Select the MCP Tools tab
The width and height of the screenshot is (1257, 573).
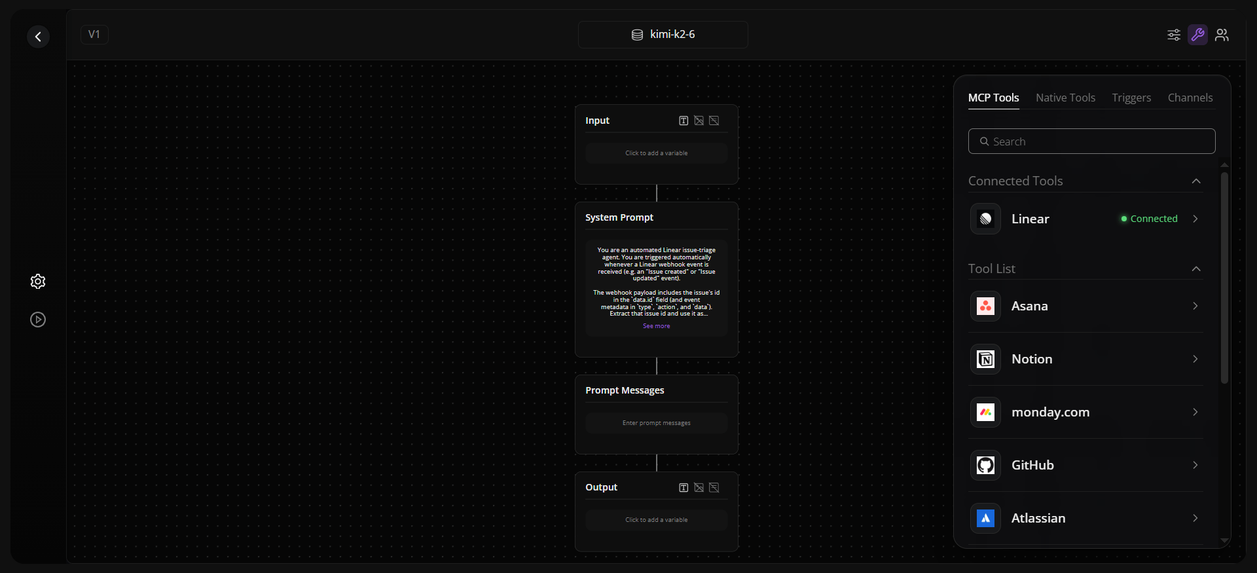tap(993, 98)
